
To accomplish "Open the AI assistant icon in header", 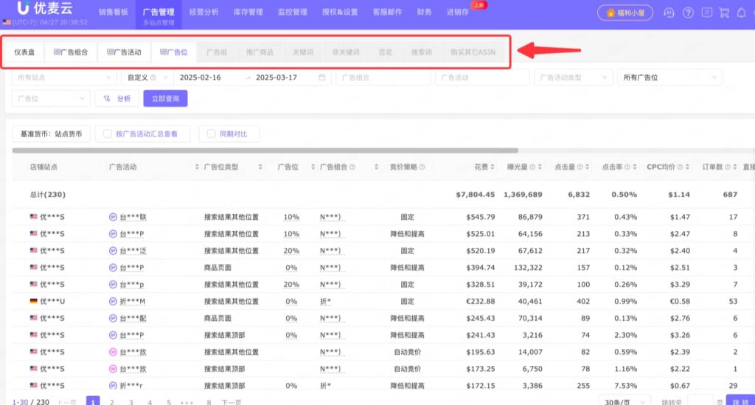I will [669, 13].
